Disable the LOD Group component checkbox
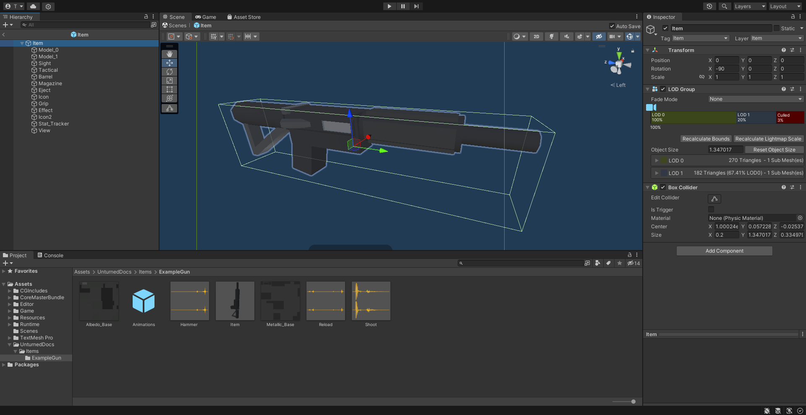Screen dimensions: 806x415 663,89
